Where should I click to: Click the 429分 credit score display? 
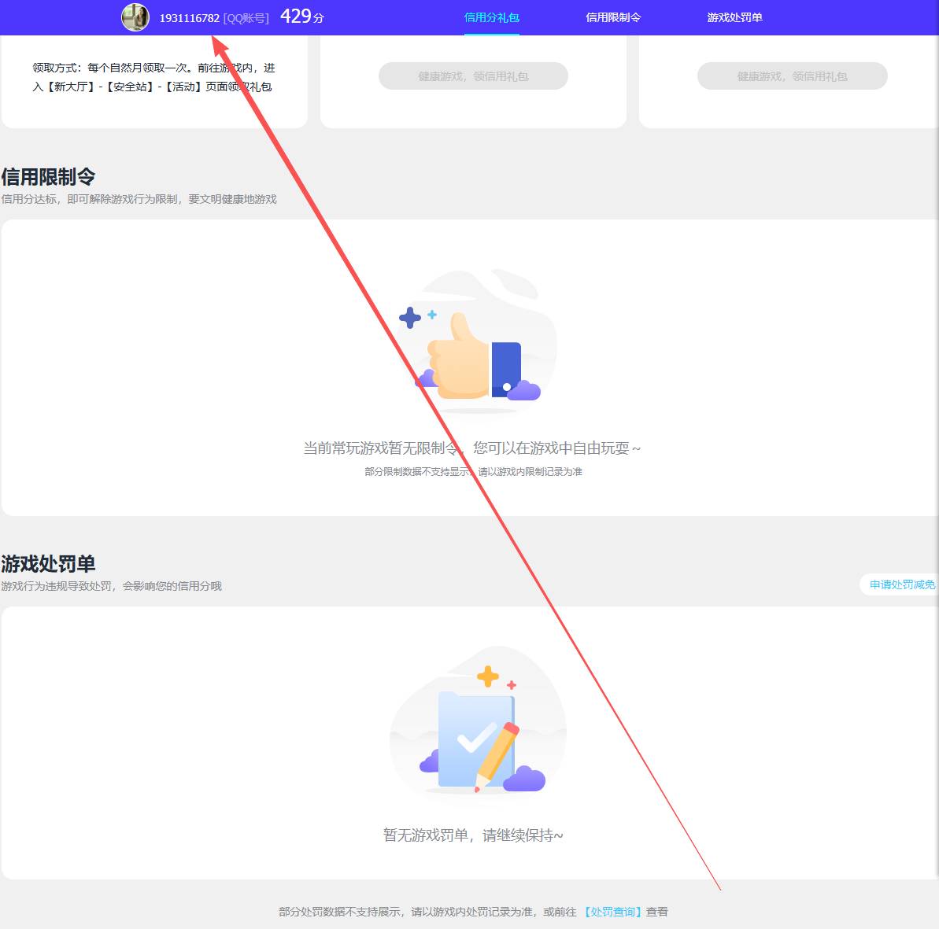pos(301,15)
